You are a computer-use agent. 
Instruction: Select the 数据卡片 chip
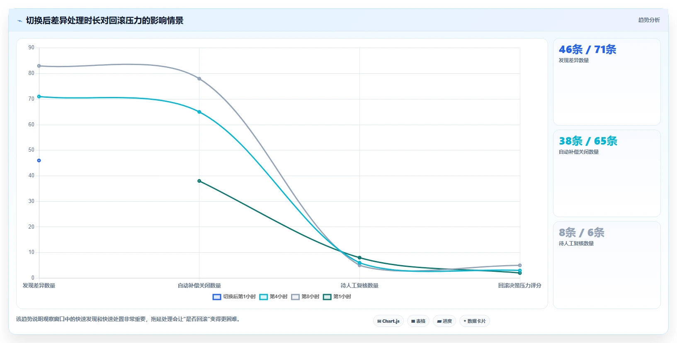(475, 321)
